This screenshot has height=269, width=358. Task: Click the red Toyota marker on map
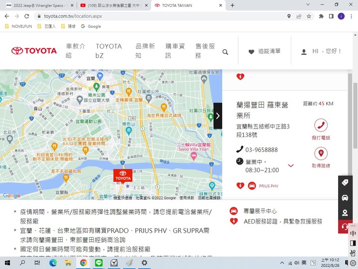coord(123,175)
